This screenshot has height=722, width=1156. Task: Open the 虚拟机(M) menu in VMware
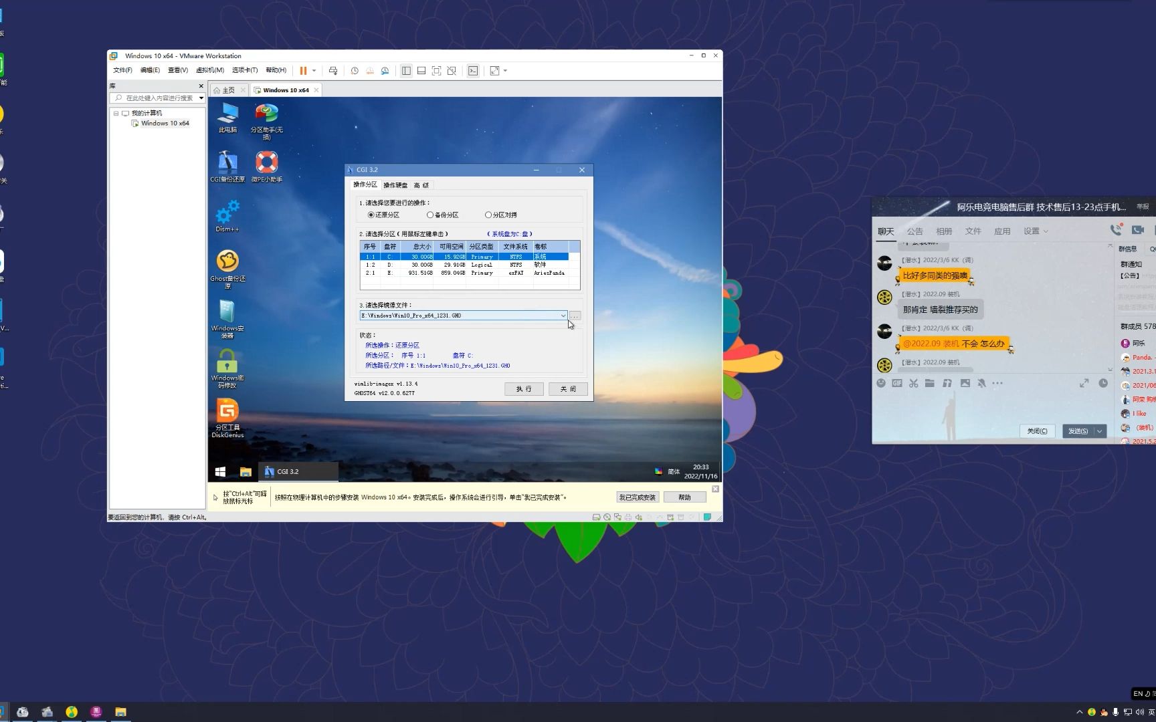[210, 70]
